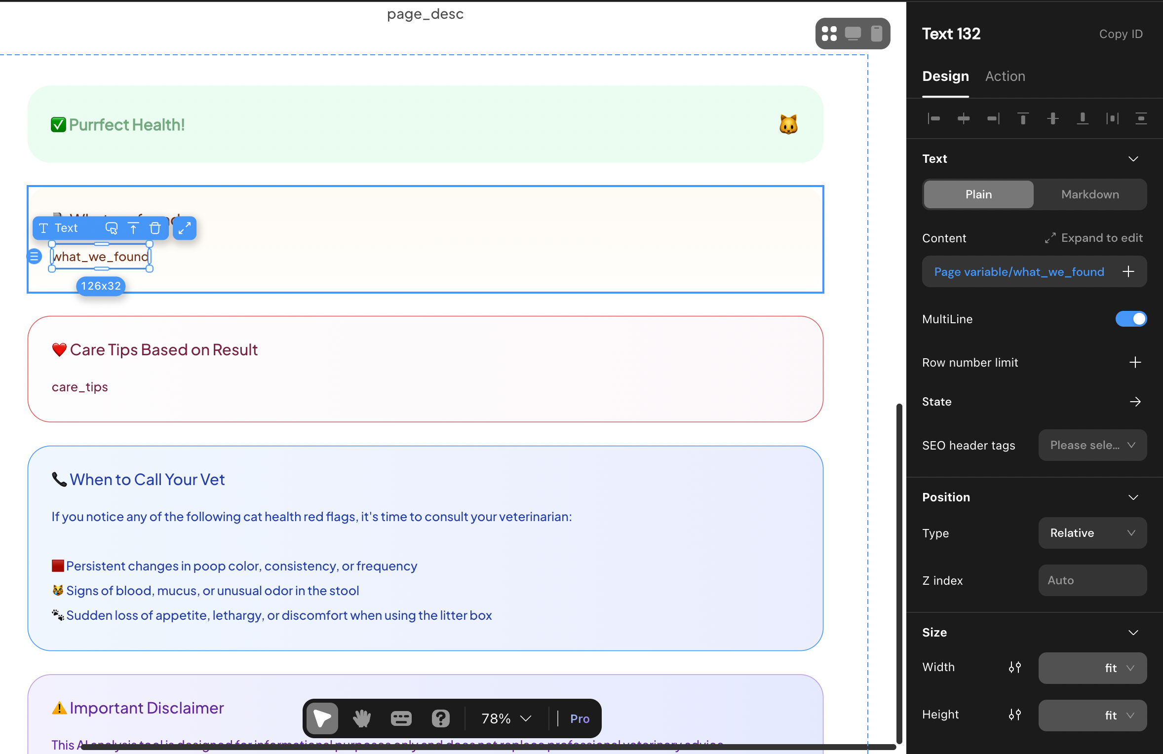Switch to the Action tab
The image size is (1163, 754).
(1005, 76)
